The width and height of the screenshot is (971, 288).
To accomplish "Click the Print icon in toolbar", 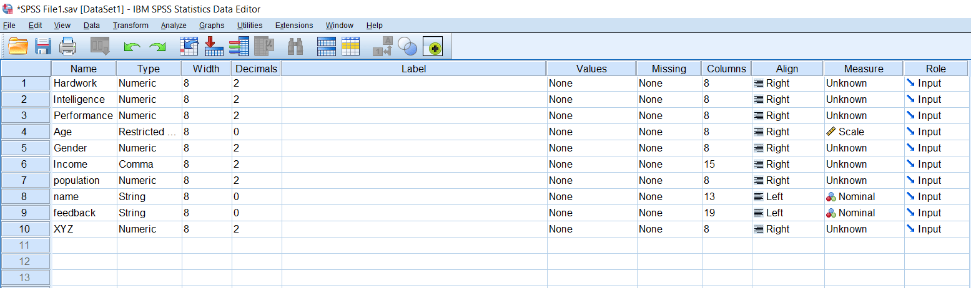I will point(67,46).
